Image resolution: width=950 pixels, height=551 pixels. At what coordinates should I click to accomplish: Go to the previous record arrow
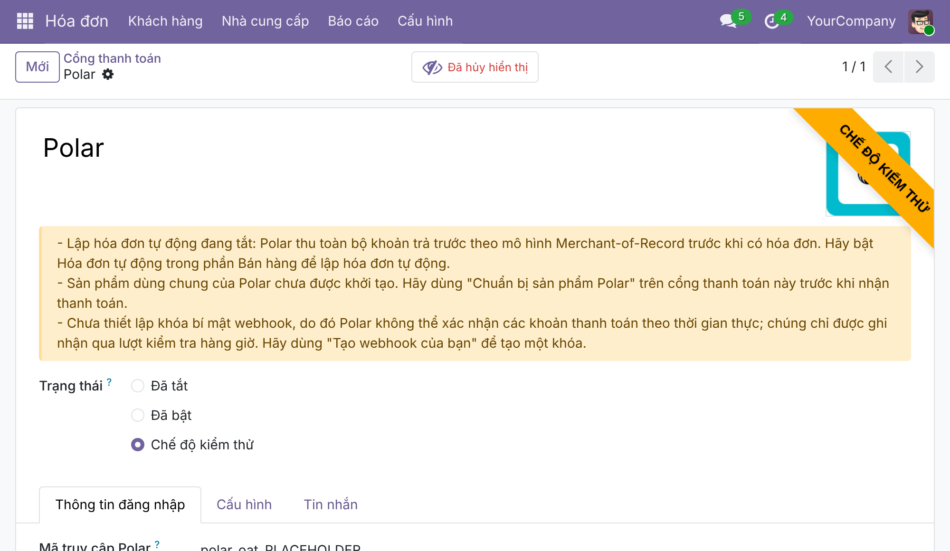pyautogui.click(x=888, y=67)
